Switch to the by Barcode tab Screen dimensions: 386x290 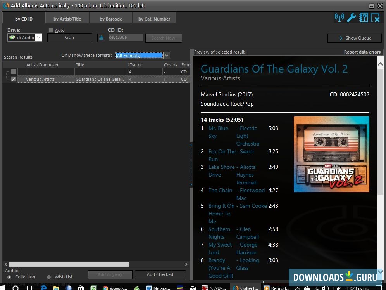[x=110, y=18]
